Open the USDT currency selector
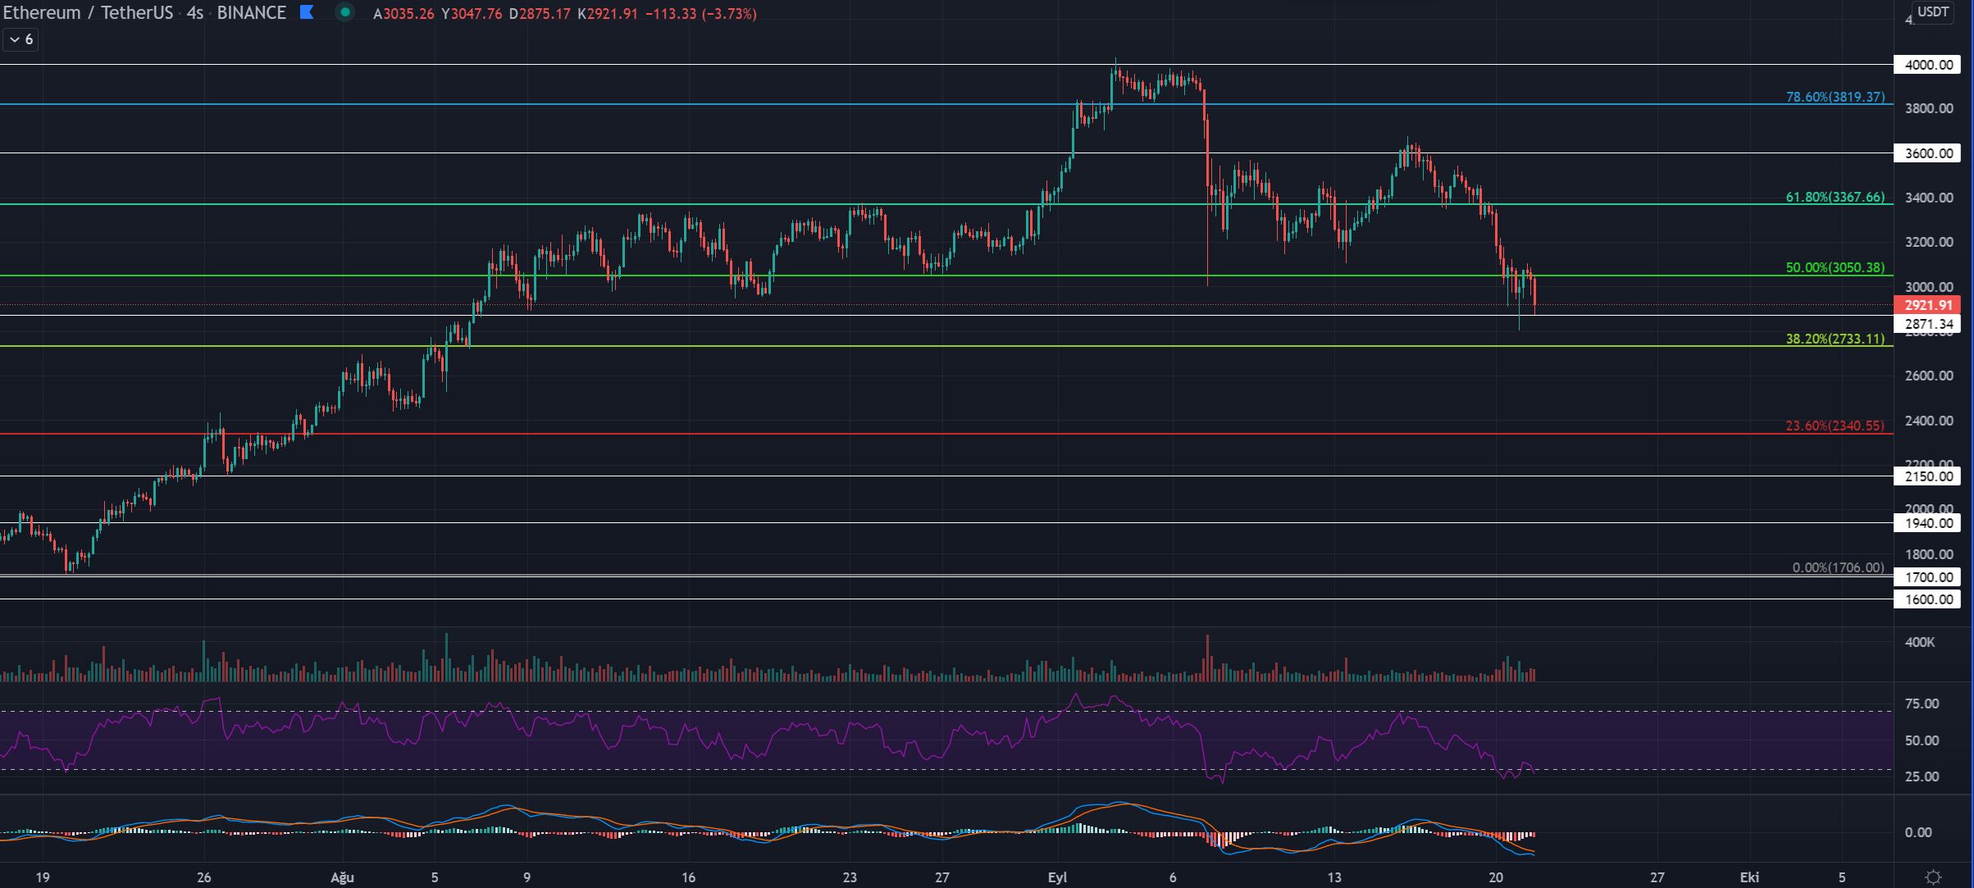Image resolution: width=1974 pixels, height=888 pixels. tap(1933, 12)
